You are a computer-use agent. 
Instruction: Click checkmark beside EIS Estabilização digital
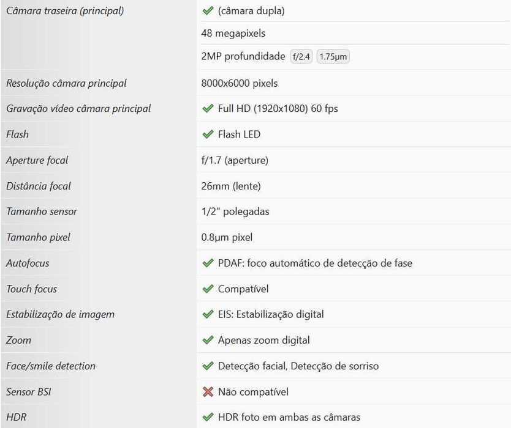click(208, 315)
